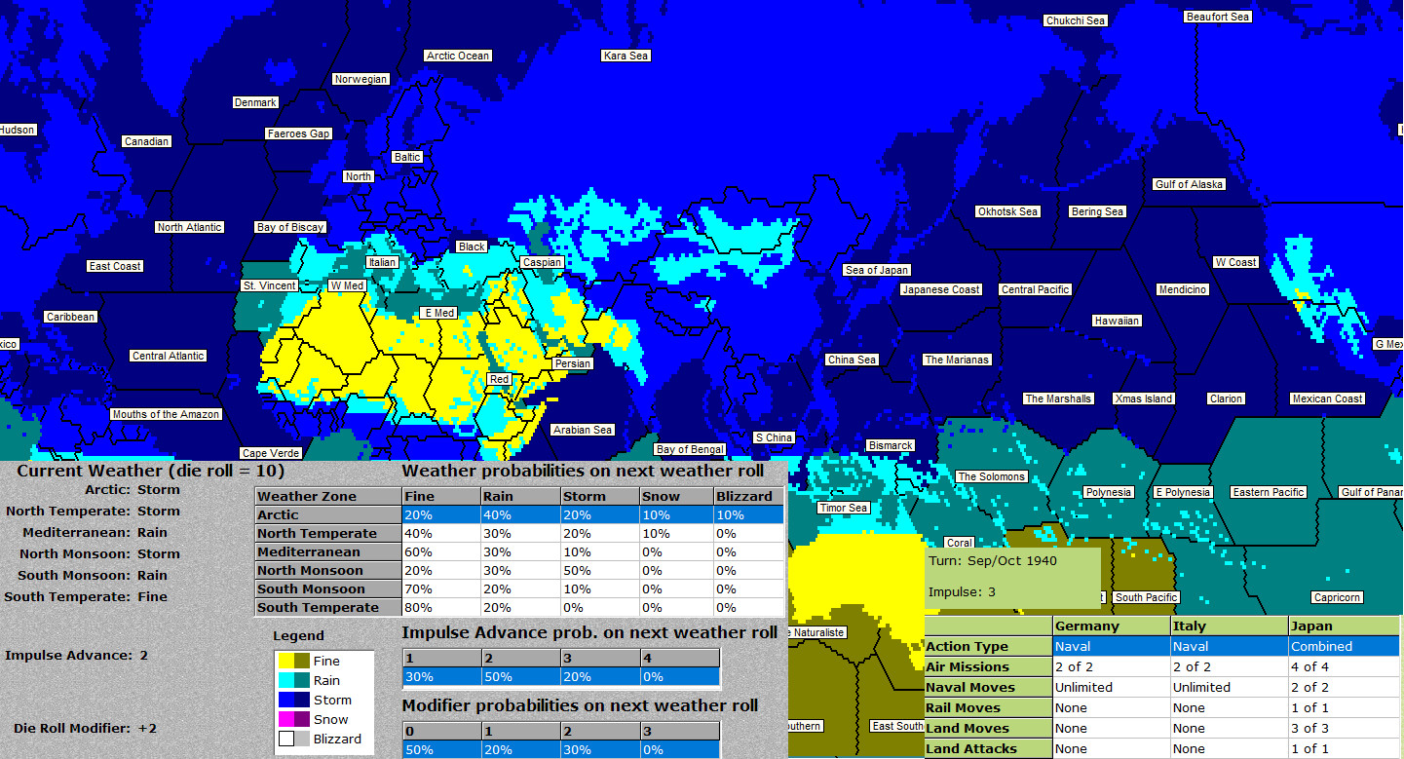
Task: Select the East Coast label
Action: point(115,266)
